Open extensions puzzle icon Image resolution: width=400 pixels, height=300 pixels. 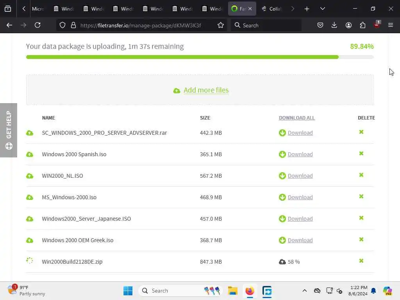pyautogui.click(x=362, y=25)
